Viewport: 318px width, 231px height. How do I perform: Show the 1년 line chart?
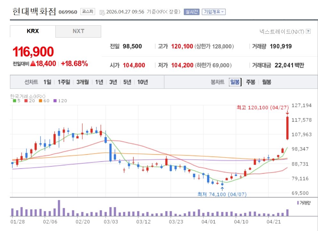tap(99, 82)
